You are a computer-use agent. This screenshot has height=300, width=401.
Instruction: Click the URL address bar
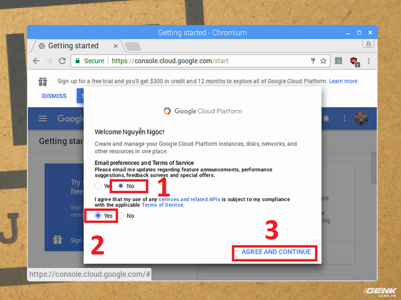point(200,61)
